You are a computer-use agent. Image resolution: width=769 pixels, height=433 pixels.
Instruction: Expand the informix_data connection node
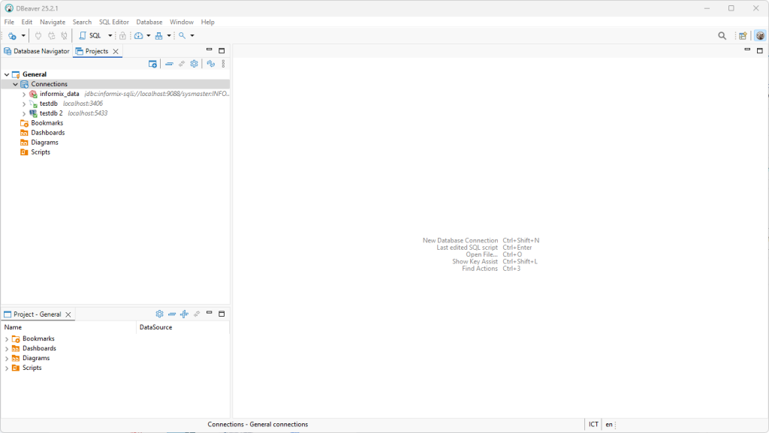24,95
